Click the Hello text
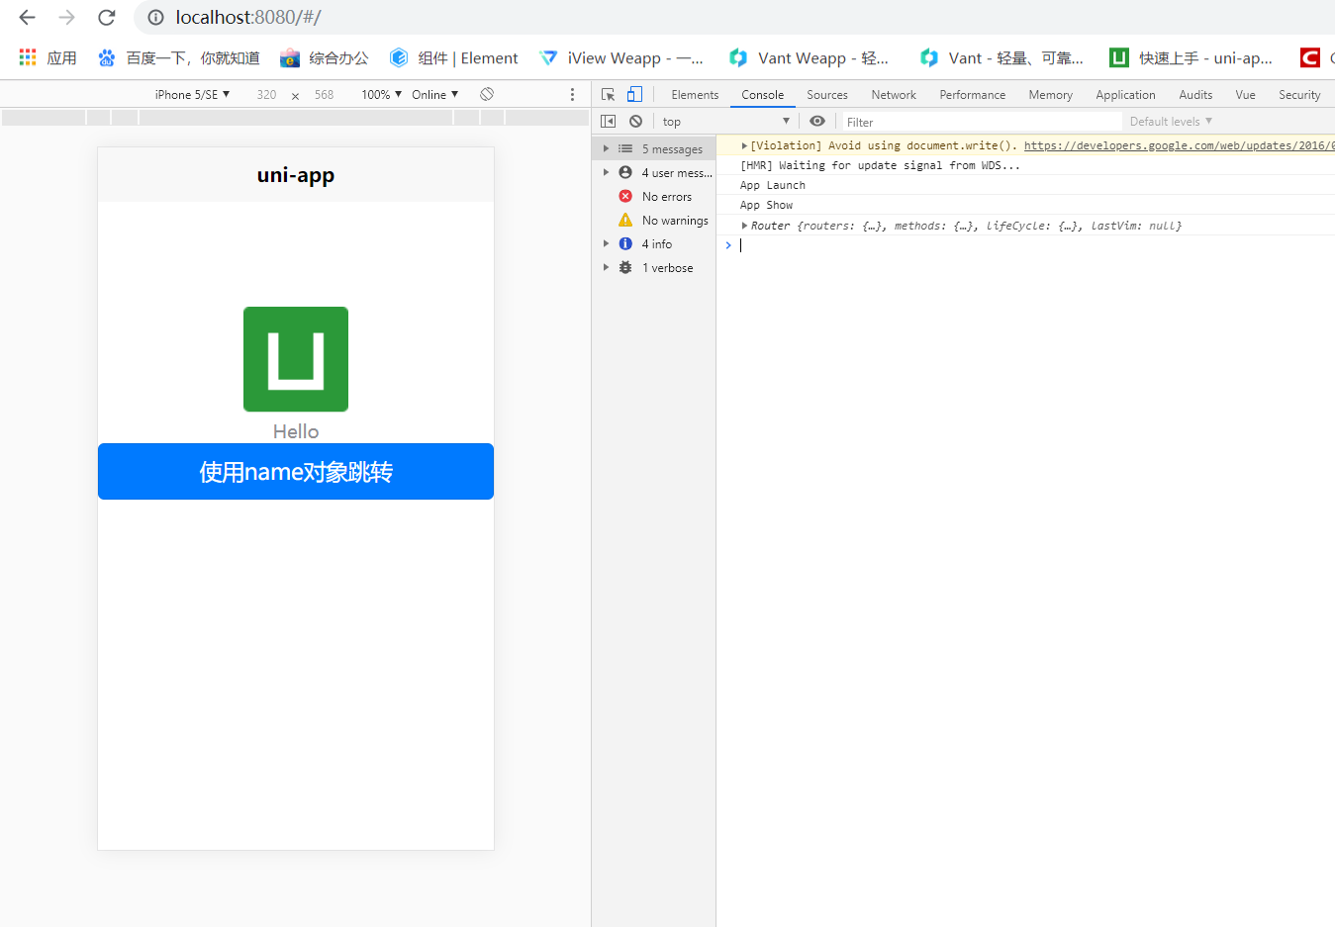 point(296,431)
